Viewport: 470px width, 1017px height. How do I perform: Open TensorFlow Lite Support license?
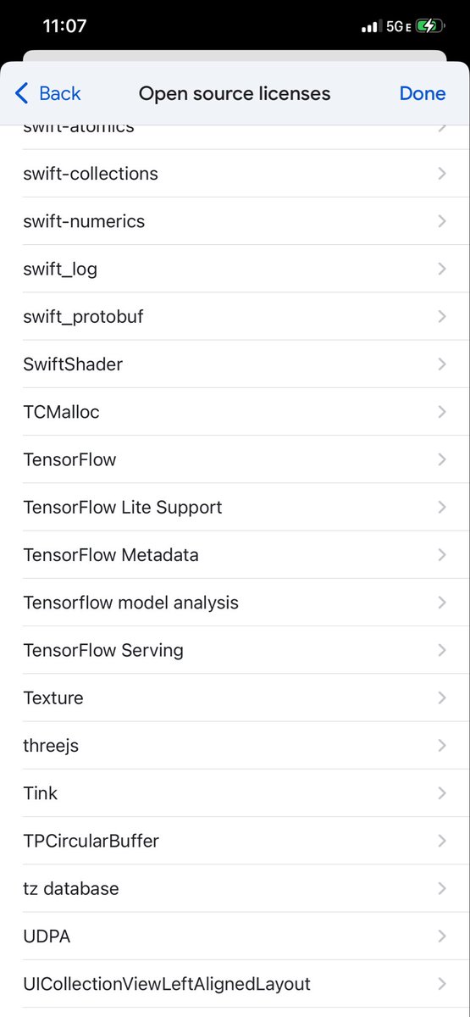235,507
